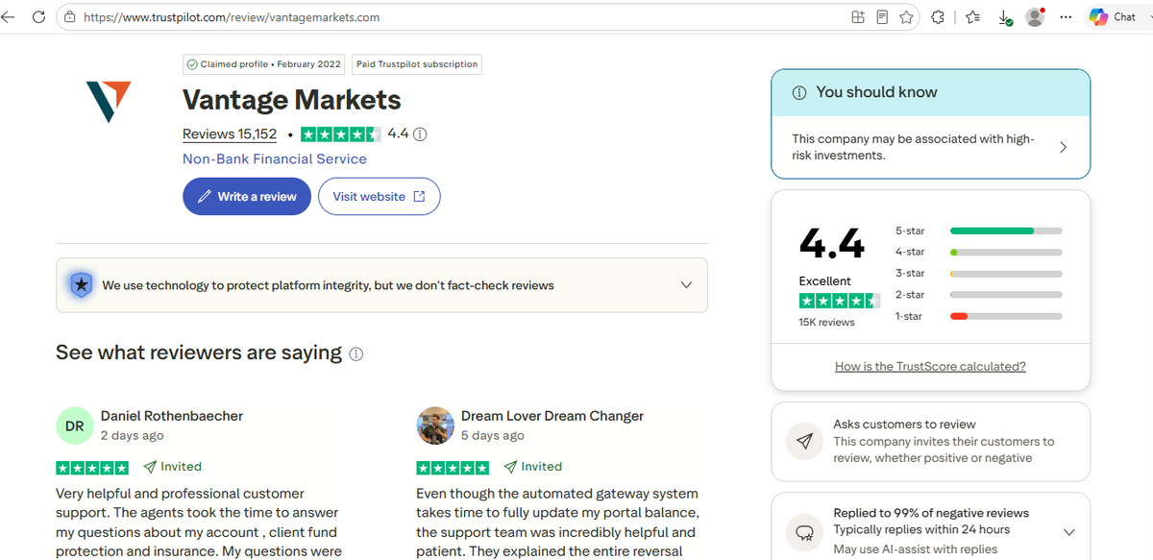Click the Write a review button

(x=247, y=196)
